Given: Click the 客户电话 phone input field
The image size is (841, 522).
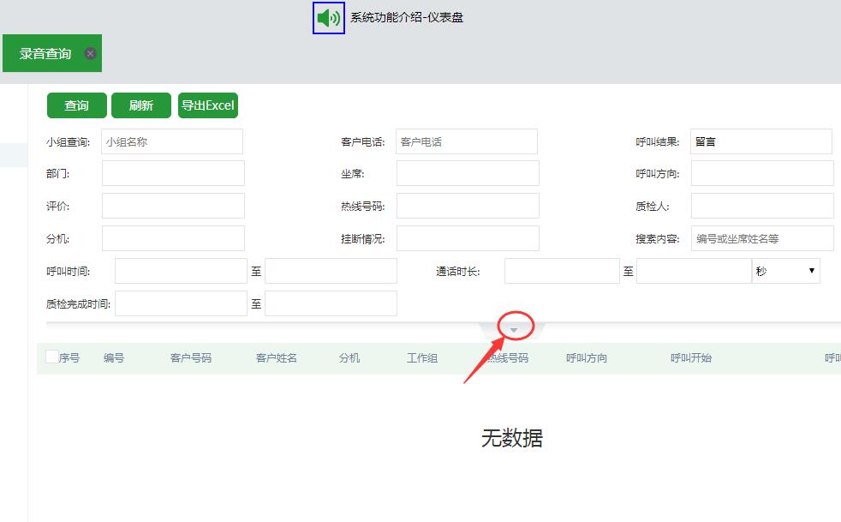Looking at the screenshot, I should 466,141.
